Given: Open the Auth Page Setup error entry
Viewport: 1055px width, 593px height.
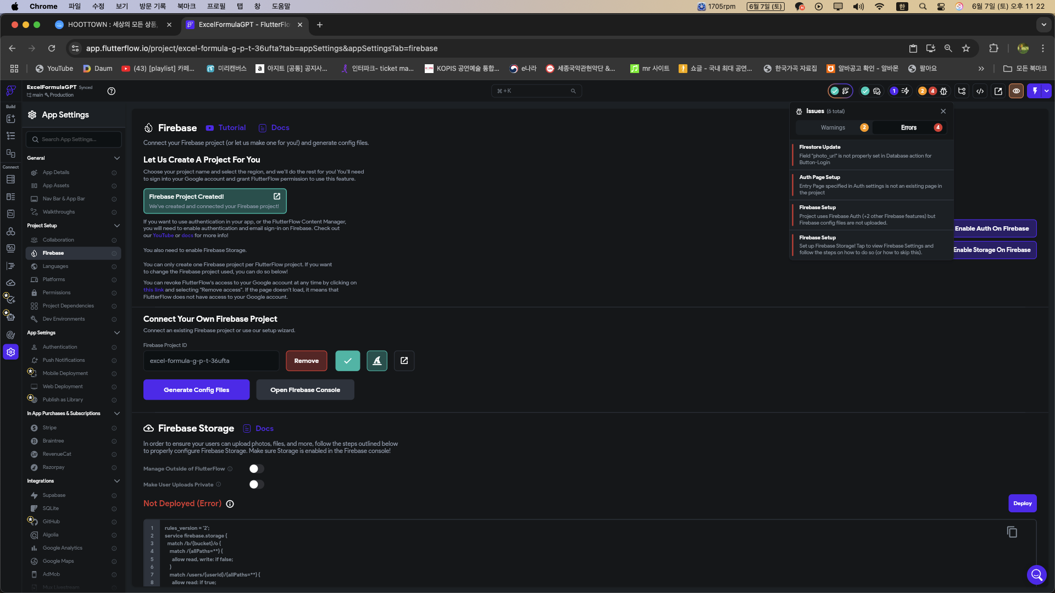Looking at the screenshot, I should coord(871,185).
